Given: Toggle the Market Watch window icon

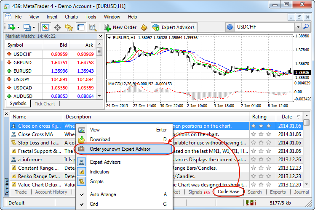Looking at the screenshot, I should tap(45, 27).
